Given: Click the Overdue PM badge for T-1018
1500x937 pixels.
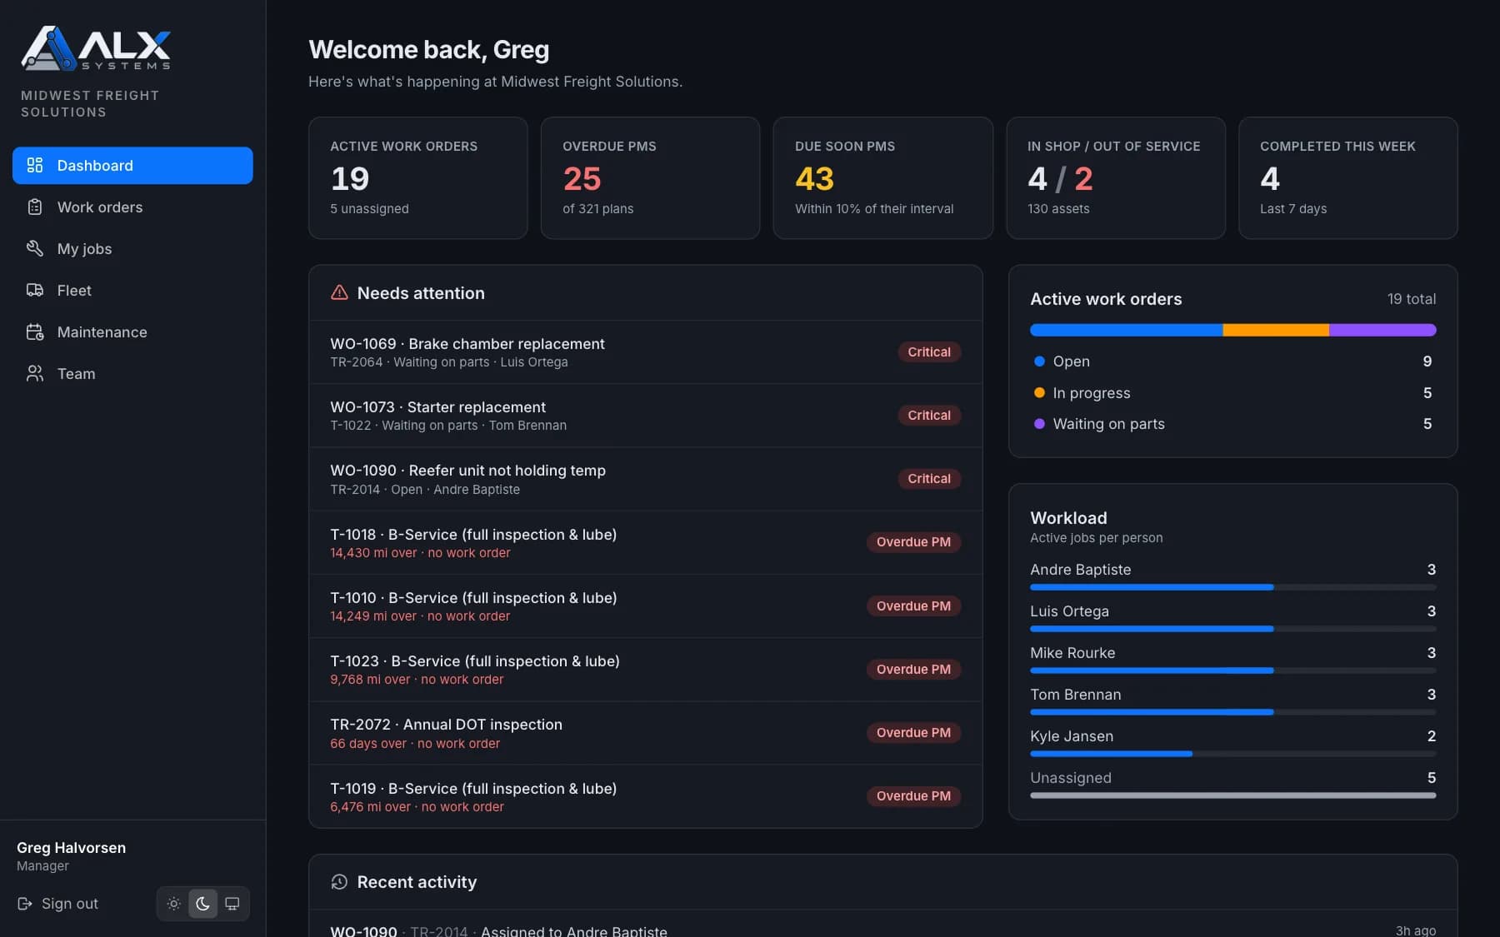Looking at the screenshot, I should pos(913,542).
